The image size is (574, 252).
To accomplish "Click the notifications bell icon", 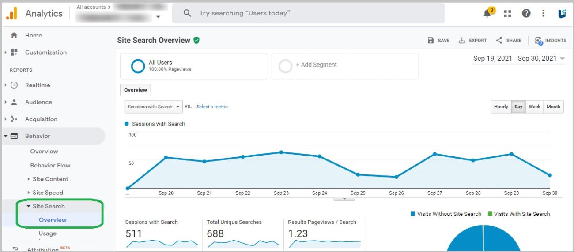I will (487, 14).
